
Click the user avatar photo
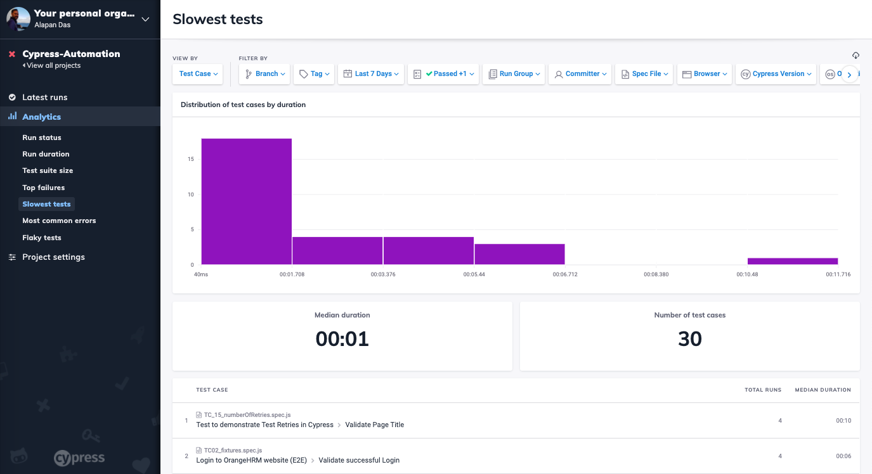coord(18,19)
